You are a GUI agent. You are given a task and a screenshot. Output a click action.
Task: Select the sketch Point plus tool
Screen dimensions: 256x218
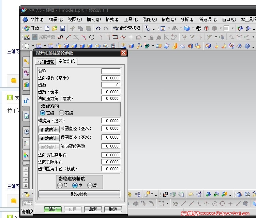(131, 37)
